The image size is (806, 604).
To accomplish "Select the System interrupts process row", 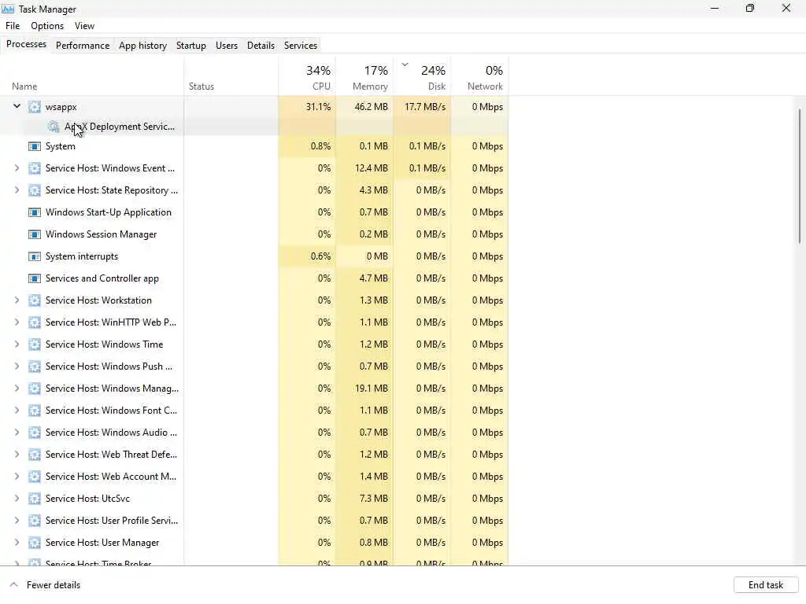I will pos(254,256).
